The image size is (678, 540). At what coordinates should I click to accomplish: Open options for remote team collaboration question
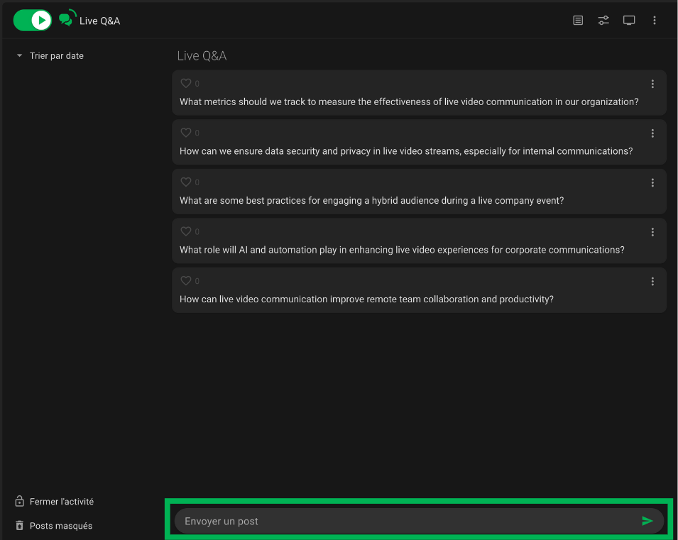[x=652, y=282]
